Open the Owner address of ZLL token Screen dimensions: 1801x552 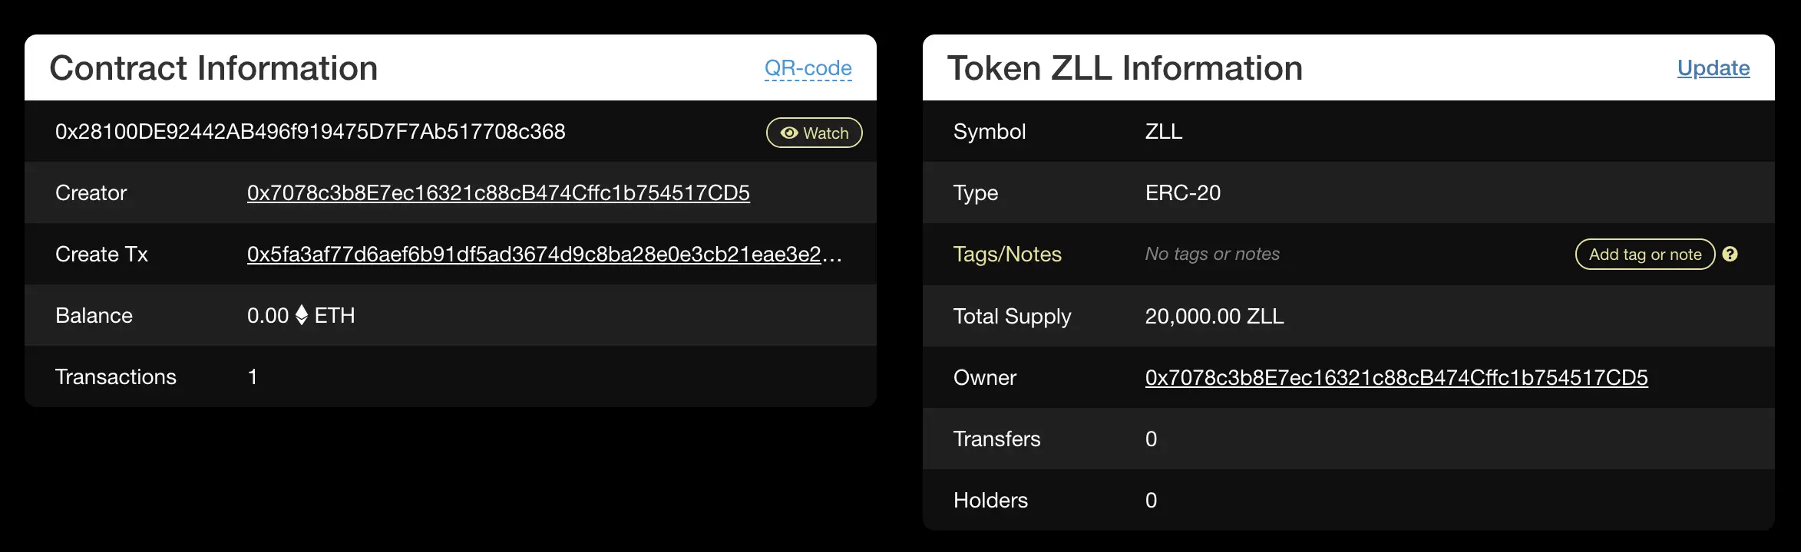coord(1396,376)
